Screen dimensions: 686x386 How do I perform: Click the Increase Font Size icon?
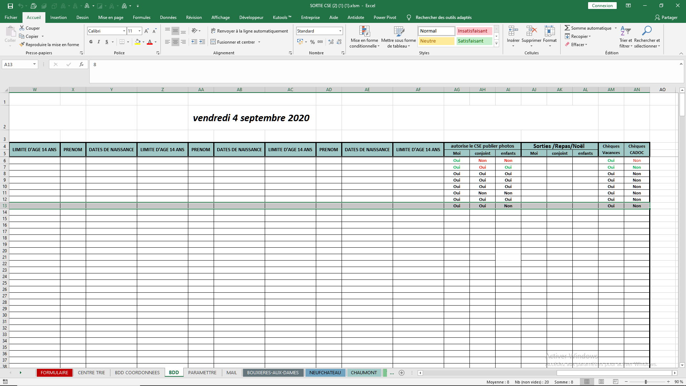pyautogui.click(x=146, y=31)
